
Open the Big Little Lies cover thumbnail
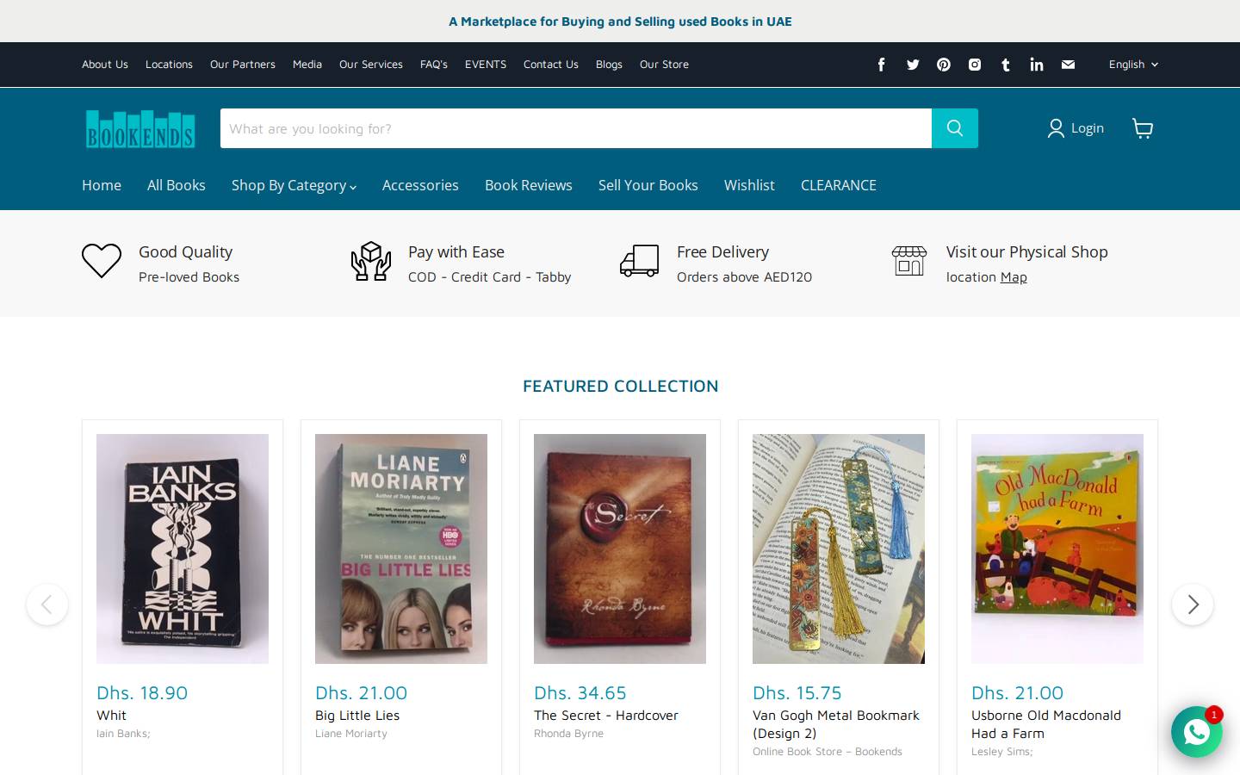401,549
